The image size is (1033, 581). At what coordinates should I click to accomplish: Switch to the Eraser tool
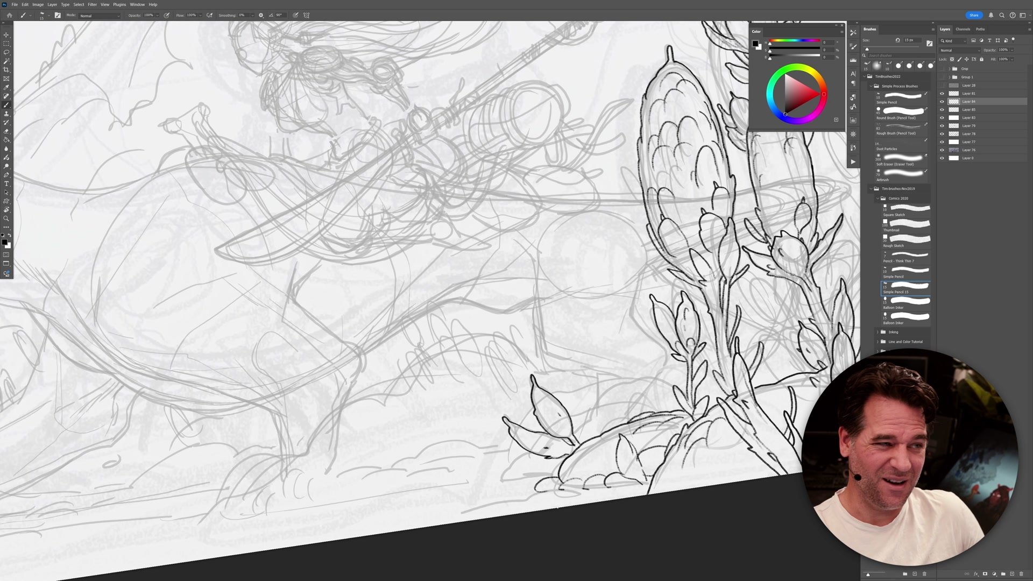click(x=6, y=131)
